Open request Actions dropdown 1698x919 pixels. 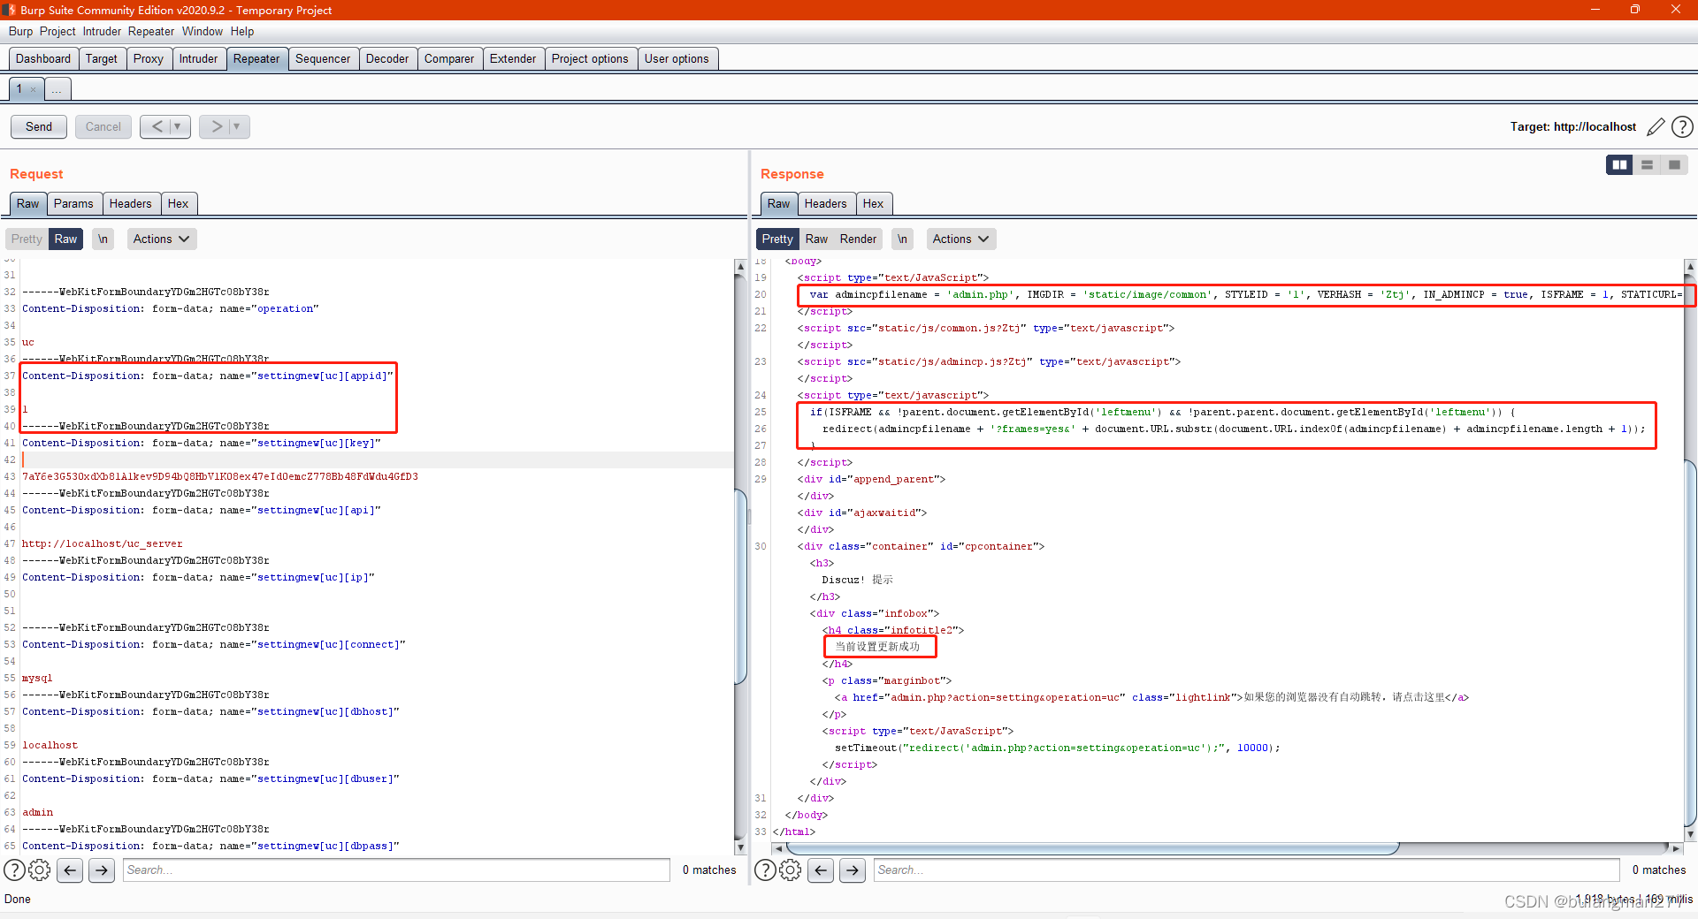pyautogui.click(x=161, y=239)
